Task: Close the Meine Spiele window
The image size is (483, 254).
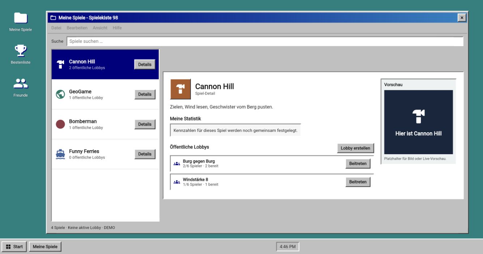Action: point(462,18)
